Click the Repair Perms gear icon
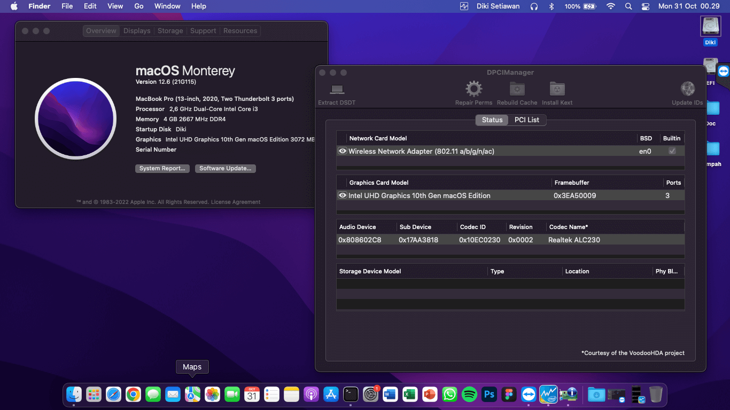Viewport: 730px width, 410px height. [473, 89]
